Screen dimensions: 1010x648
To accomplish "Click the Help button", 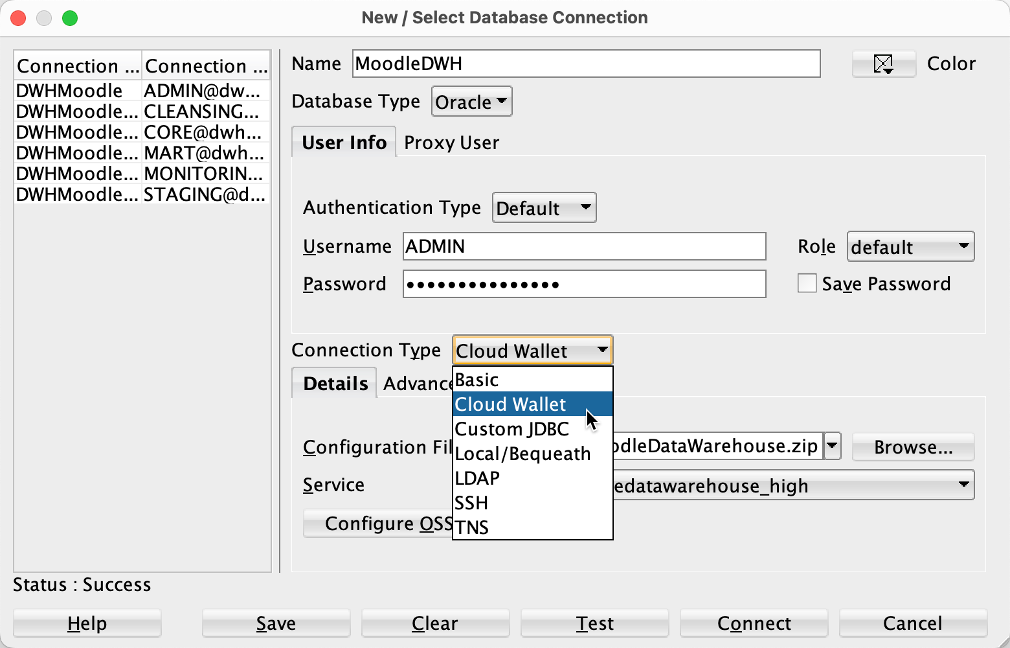I will pos(87,623).
